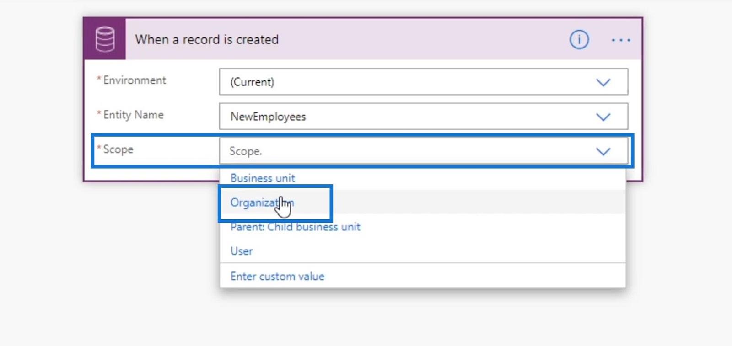Choose the Organization scope option
Screen dimensions: 732x346
coord(262,202)
